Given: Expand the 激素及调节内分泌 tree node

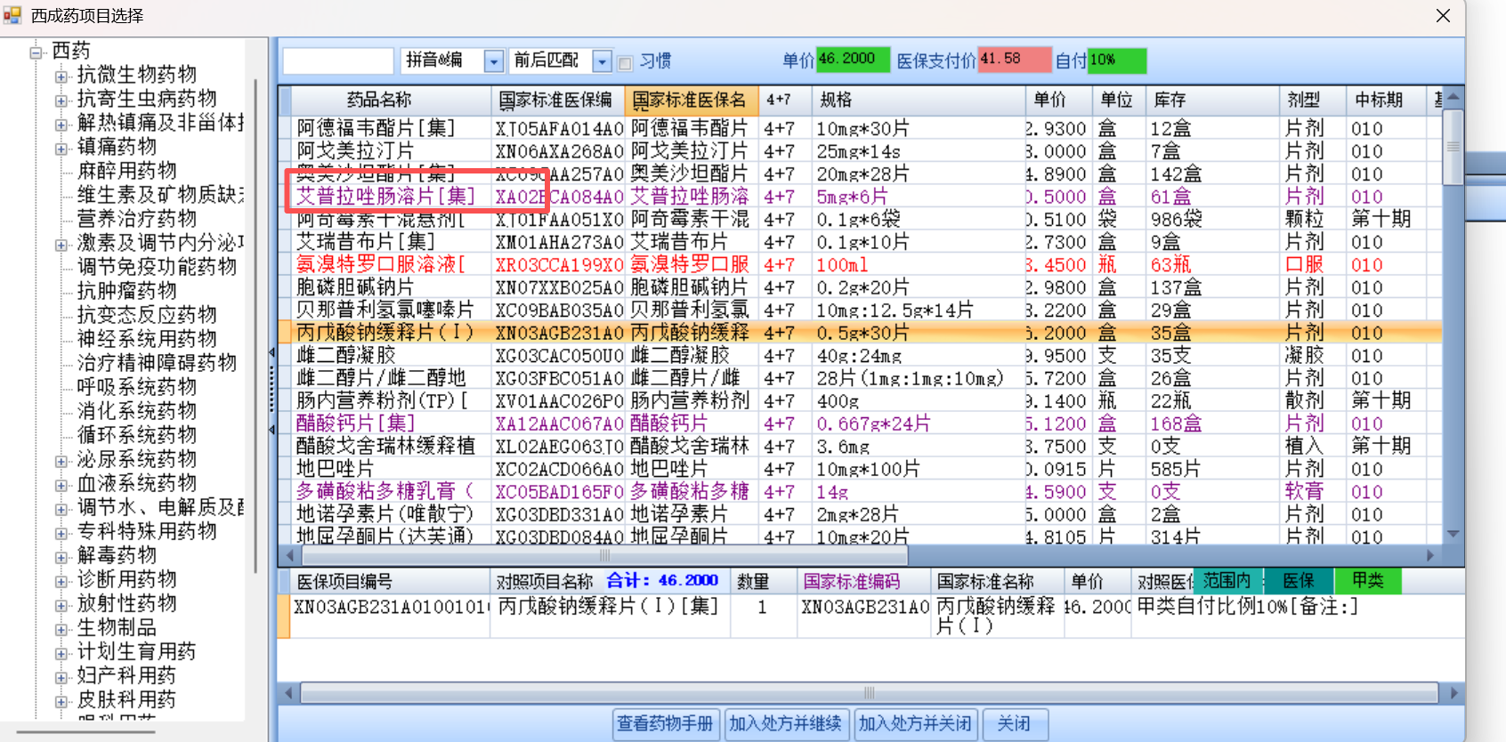Looking at the screenshot, I should pos(61,245).
